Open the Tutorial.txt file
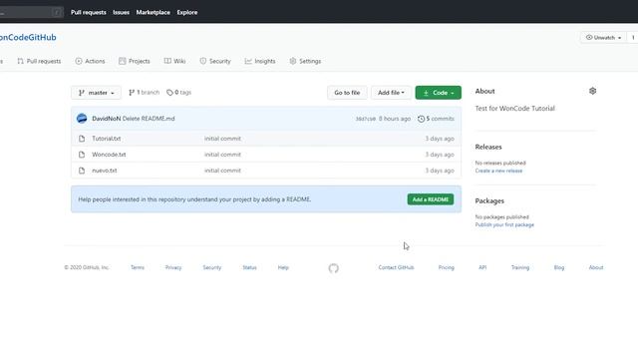 click(x=107, y=139)
